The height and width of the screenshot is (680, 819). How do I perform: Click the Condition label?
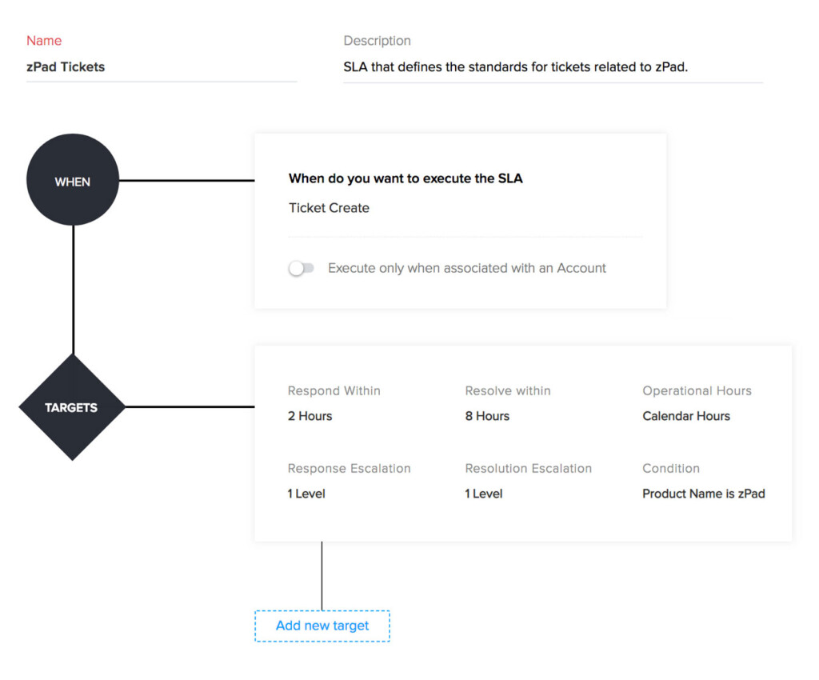click(670, 469)
